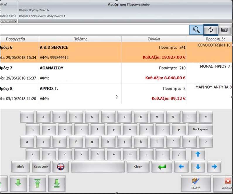Tap the l key on virtual keyboard

coord(157,142)
